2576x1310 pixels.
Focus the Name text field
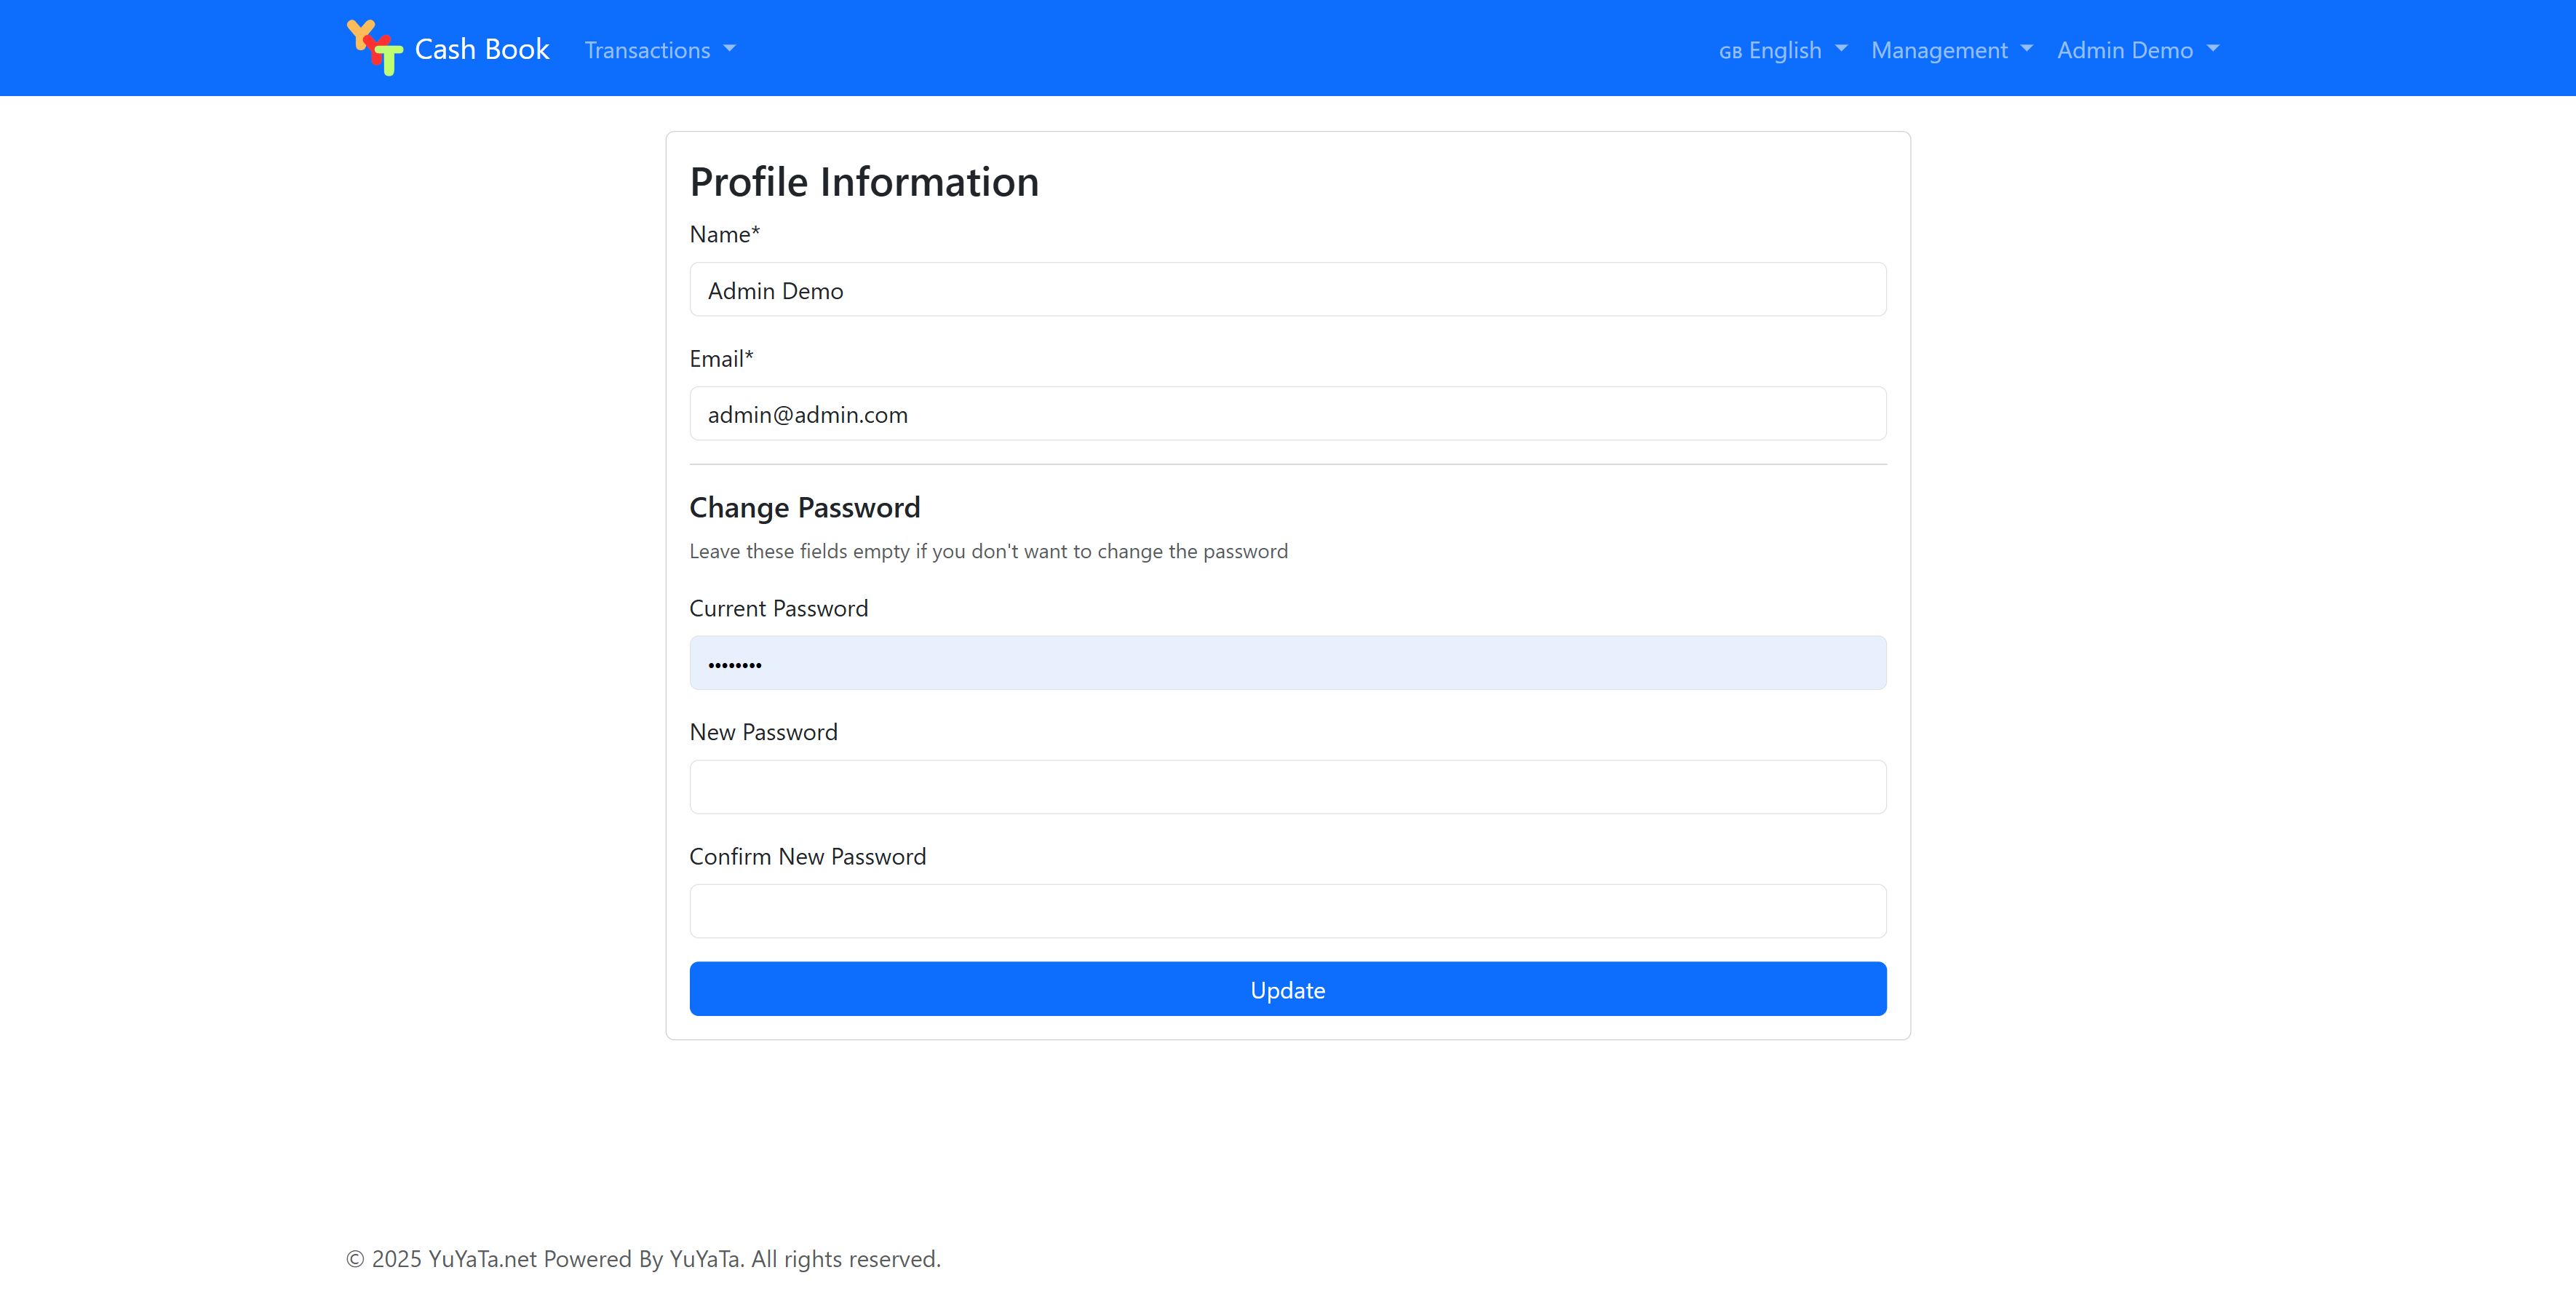[x=1287, y=290]
